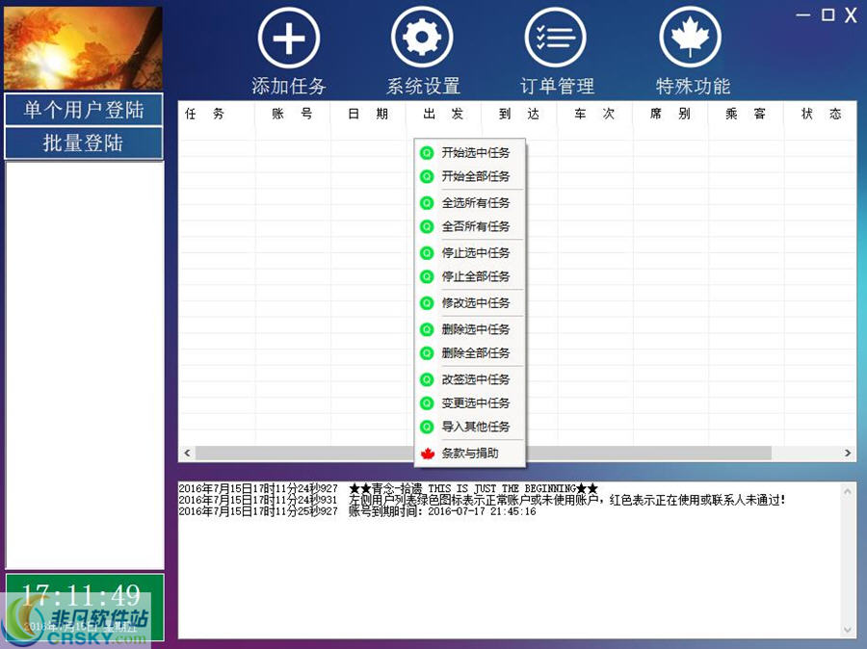
Task: Choose 全选所有任务 menu entry
Action: click(x=476, y=203)
